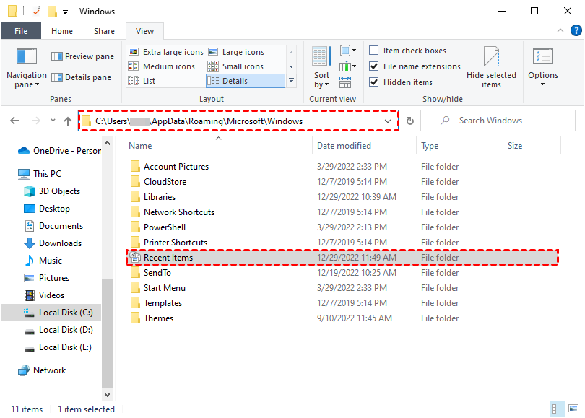Select Local Disk (D:)
The width and height of the screenshot is (585, 418).
pos(58,330)
